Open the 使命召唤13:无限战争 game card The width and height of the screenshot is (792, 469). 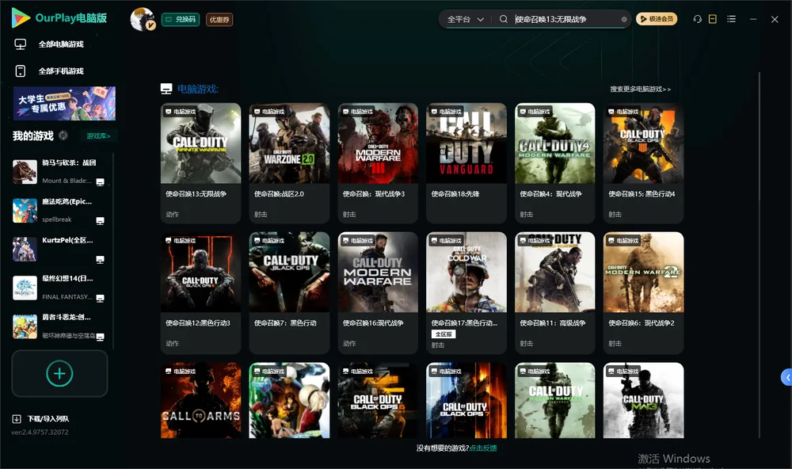(200, 162)
